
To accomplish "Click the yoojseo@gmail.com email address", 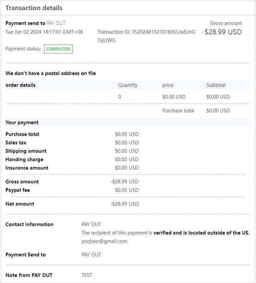I will click(x=104, y=241).
